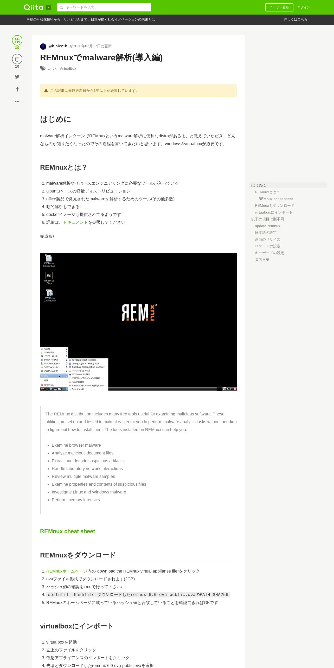Click the はじめに section heading
The image size is (334, 668).
click(55, 119)
